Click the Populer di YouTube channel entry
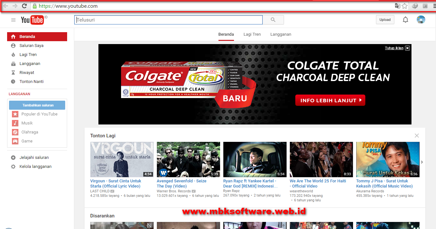 [x=37, y=114]
